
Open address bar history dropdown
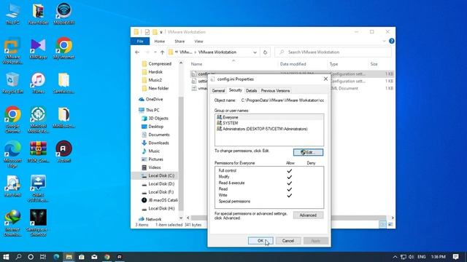(255, 52)
